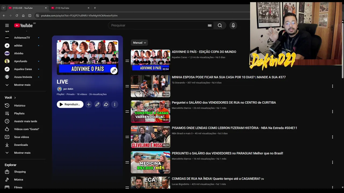This screenshot has height=193, width=344.
Task: Click title PISAMOS ONDE LENDAS COMO LEBRON
Action: [234, 128]
